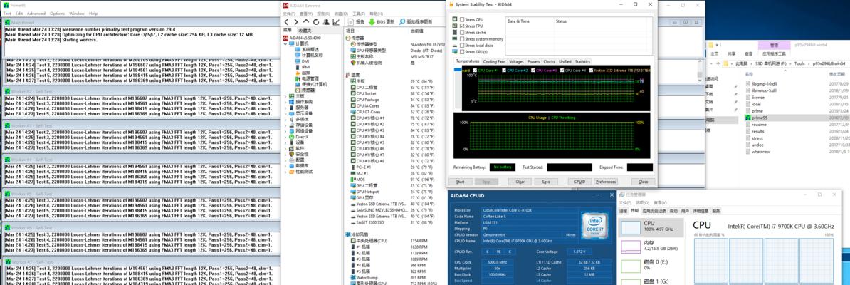Click the AIDA64 forward navigation arrow

[x=296, y=21]
